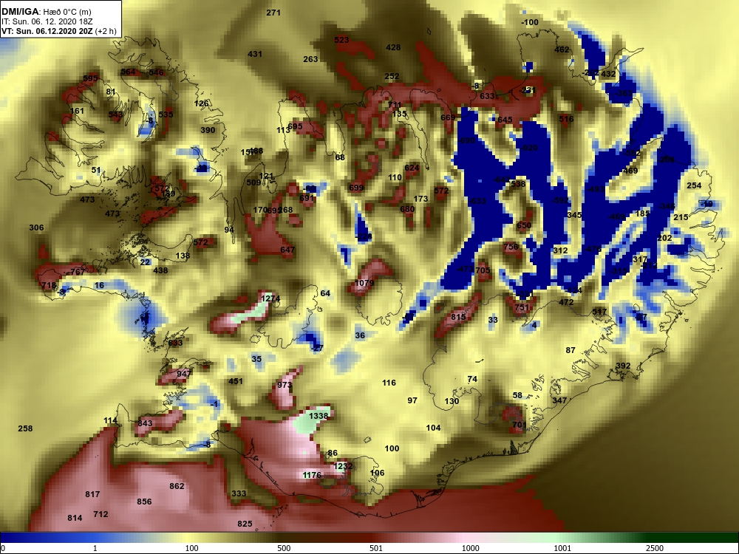Click the map value 695

pos(295,126)
